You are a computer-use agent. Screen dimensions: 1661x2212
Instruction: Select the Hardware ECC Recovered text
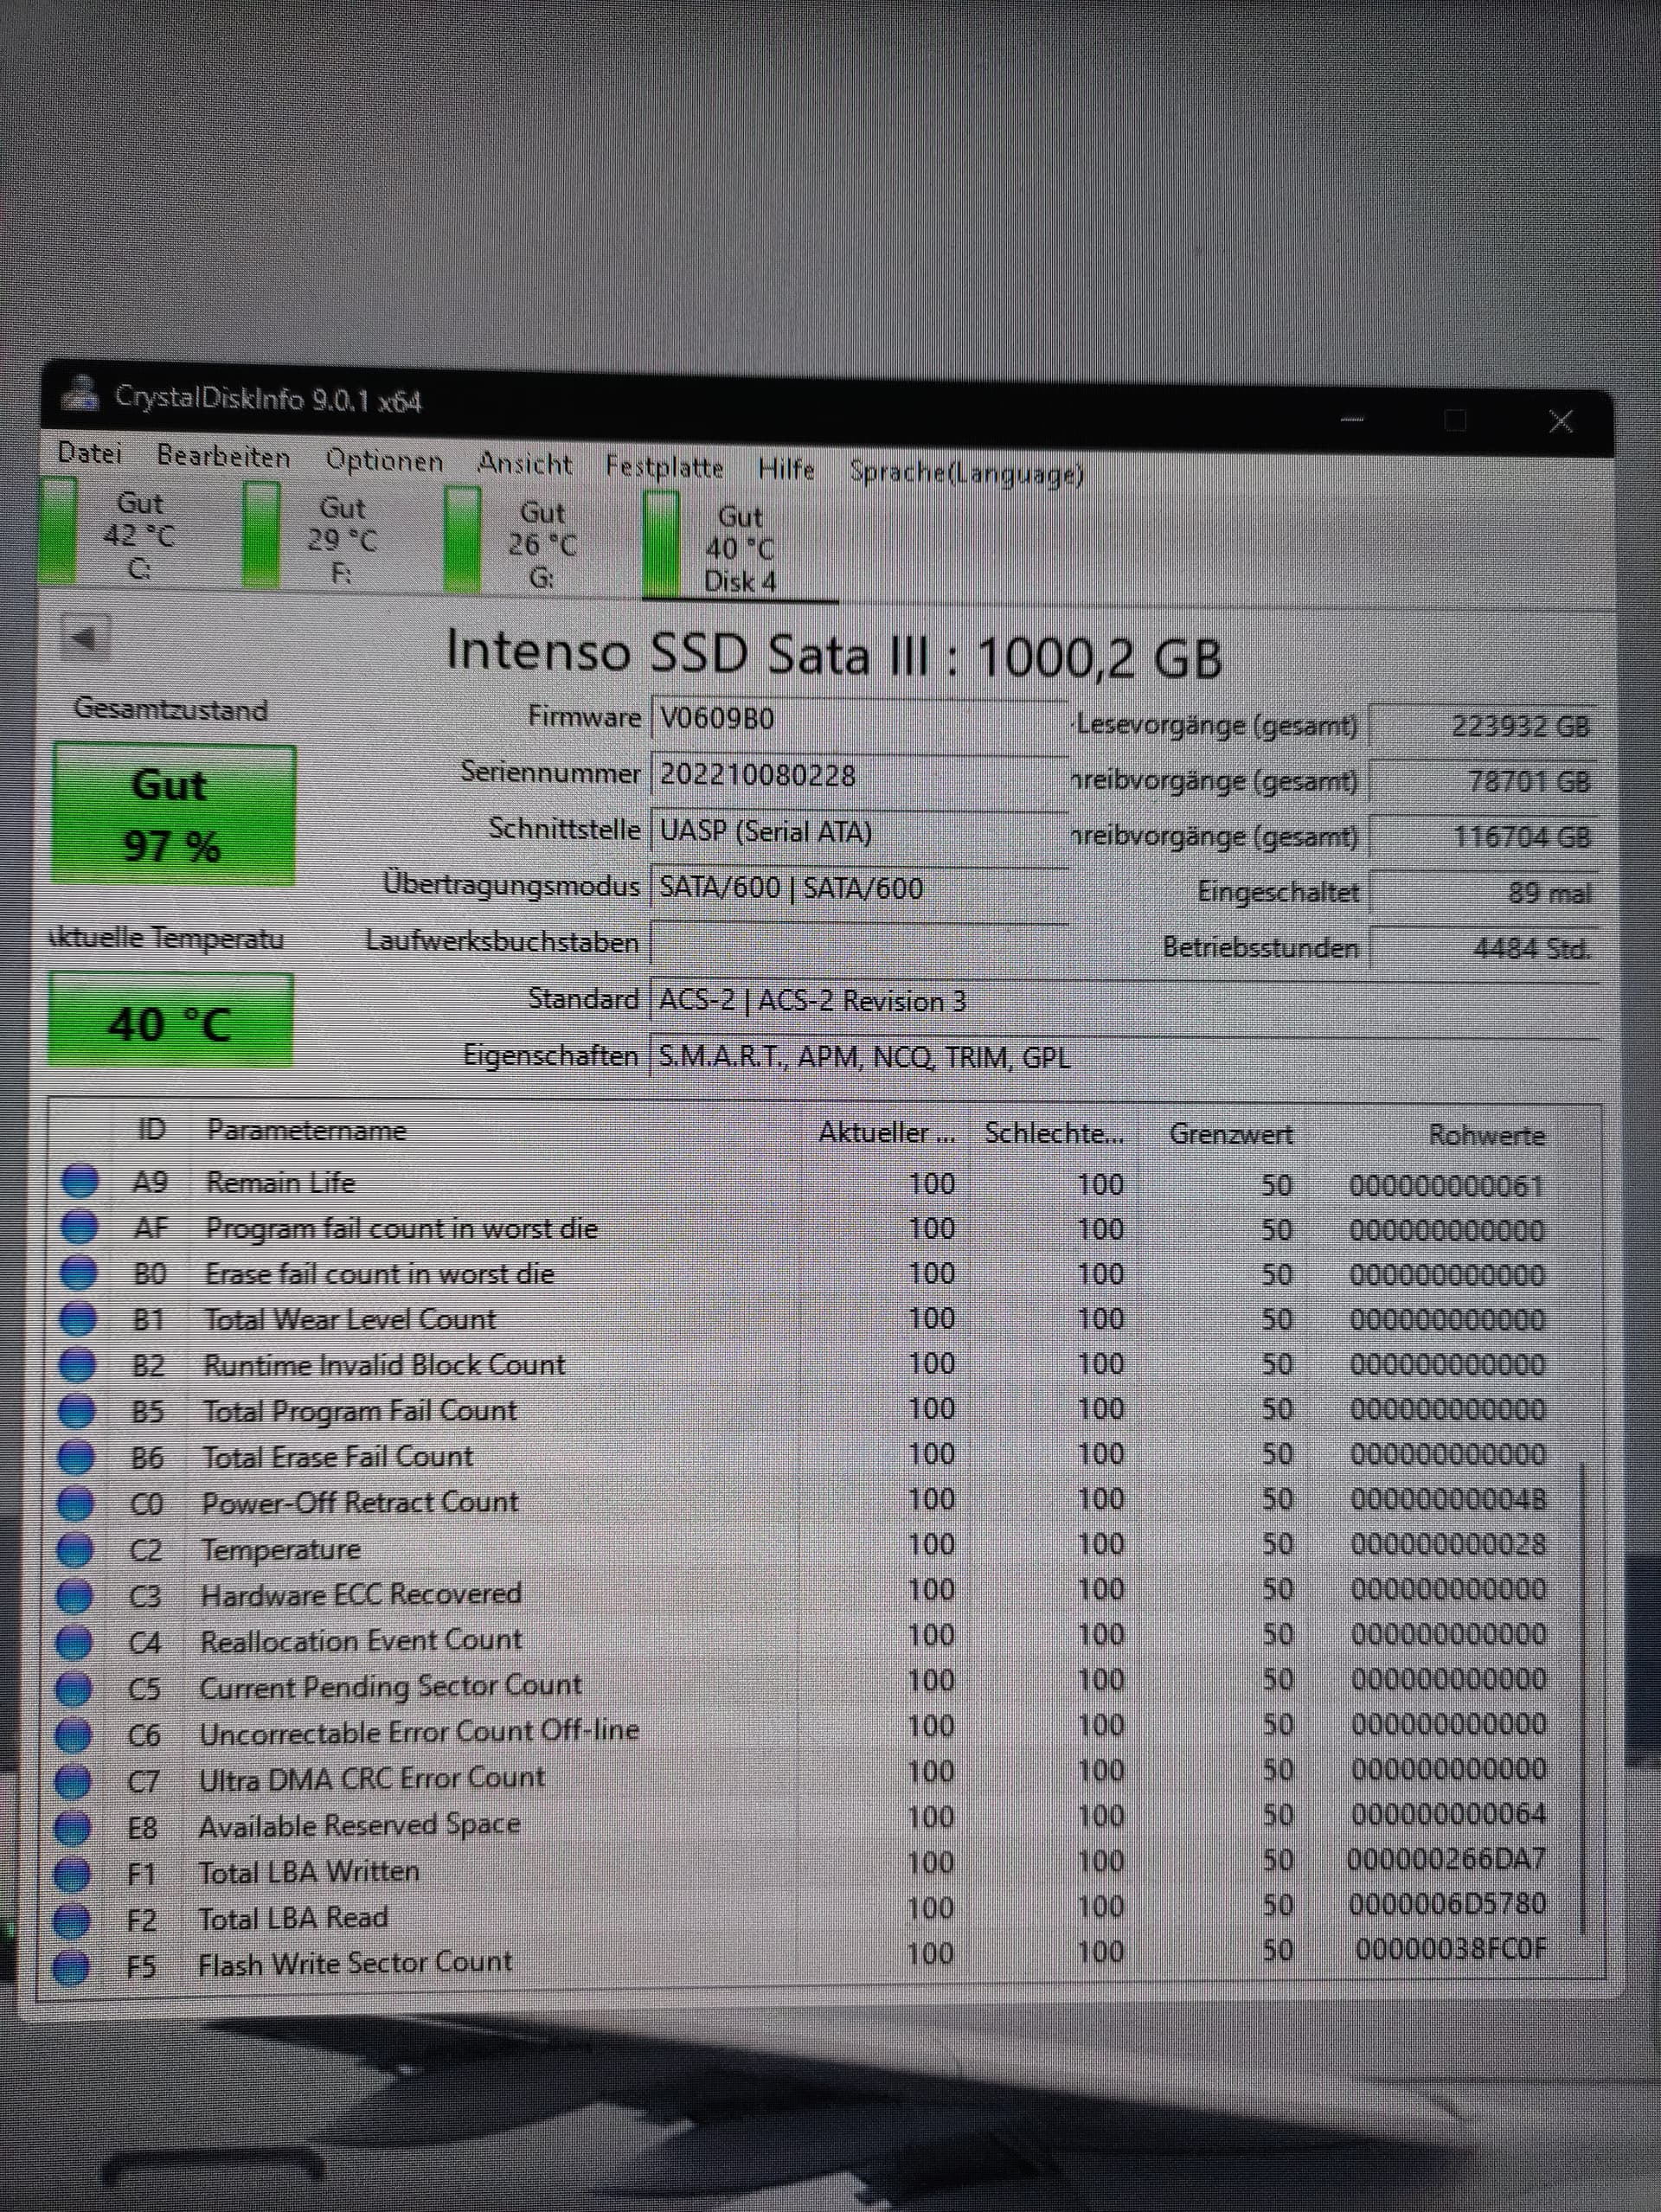click(360, 1594)
